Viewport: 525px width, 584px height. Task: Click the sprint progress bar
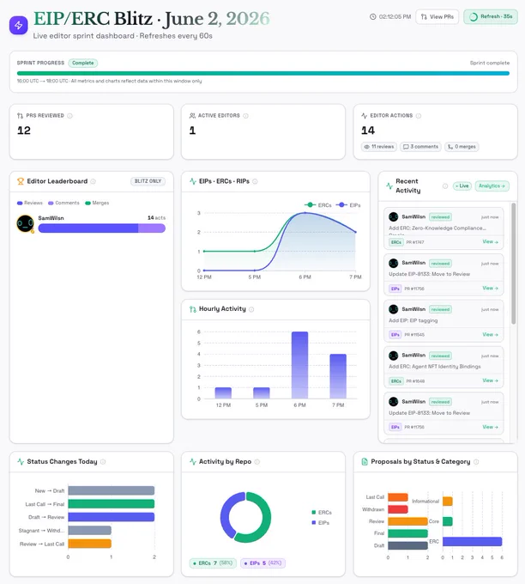(263, 73)
